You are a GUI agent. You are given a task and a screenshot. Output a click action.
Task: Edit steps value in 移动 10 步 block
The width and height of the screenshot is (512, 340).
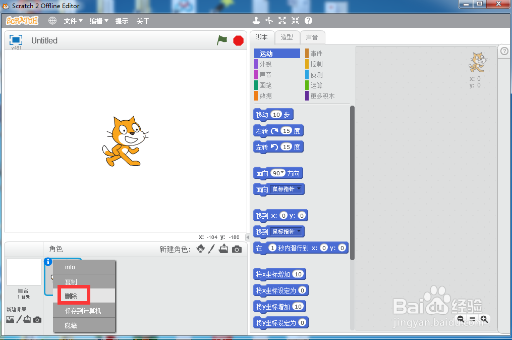[276, 114]
